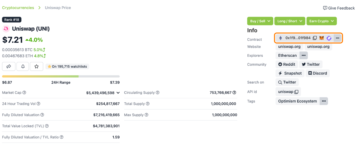
Task: Expand the Market Cap chevron
Action: click(x=118, y=93)
